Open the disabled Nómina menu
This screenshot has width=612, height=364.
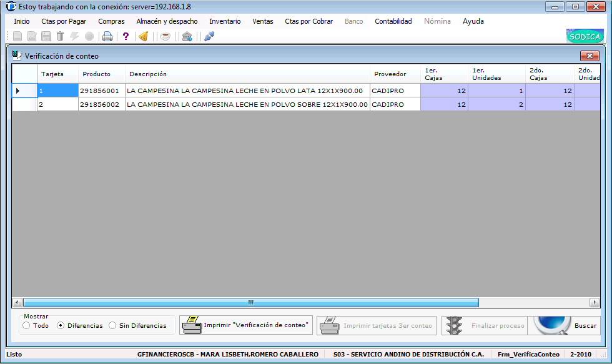[x=437, y=21]
